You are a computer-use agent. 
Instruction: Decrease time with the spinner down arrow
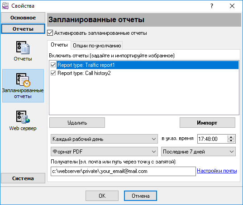pyautogui.click(x=231, y=140)
